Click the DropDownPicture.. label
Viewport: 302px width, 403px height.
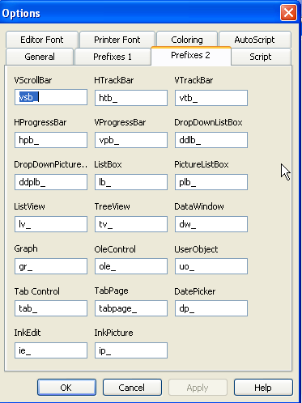[x=51, y=164]
